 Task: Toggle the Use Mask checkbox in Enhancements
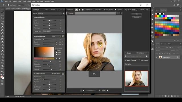click(x=53, y=74)
